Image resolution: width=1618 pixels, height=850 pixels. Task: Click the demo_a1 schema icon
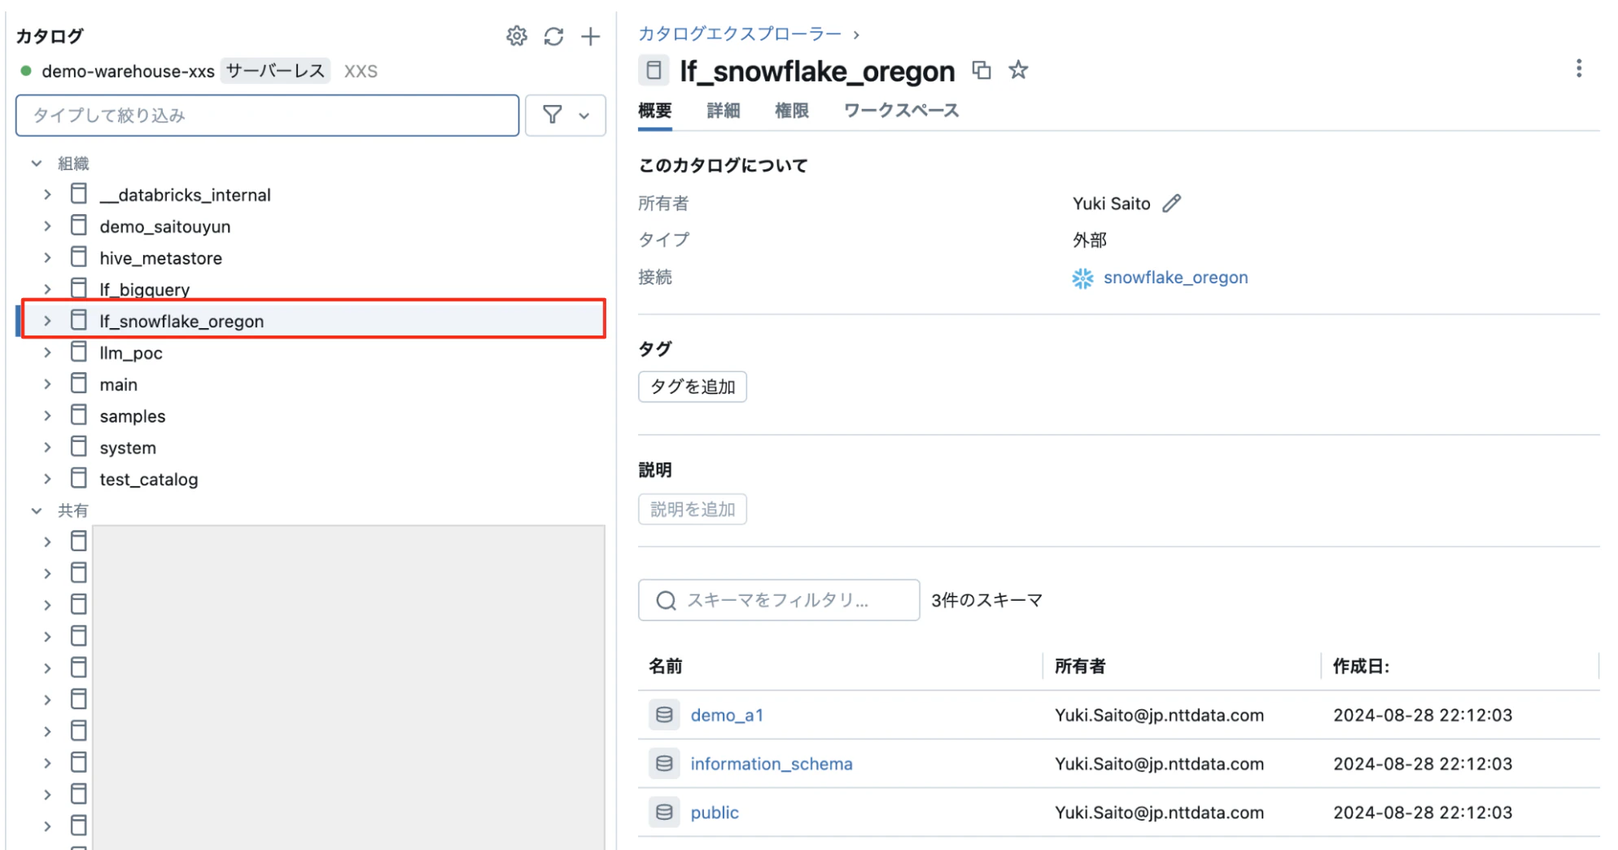[664, 715]
